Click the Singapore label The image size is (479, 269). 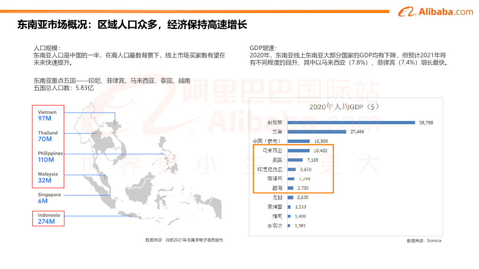49,195
